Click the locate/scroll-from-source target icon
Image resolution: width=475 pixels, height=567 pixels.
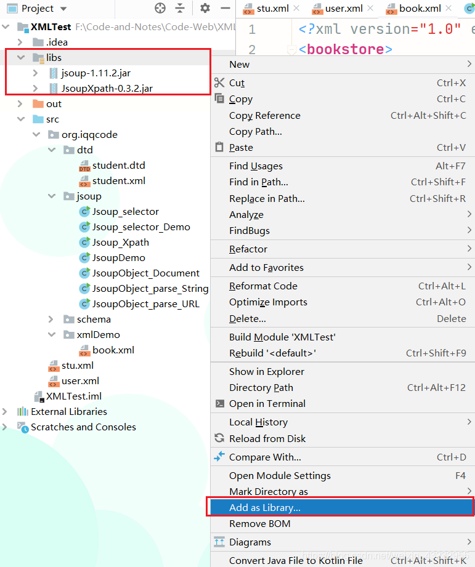pos(160,8)
